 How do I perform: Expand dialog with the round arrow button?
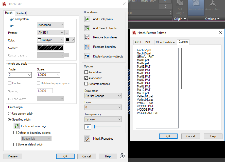(x=122, y=156)
